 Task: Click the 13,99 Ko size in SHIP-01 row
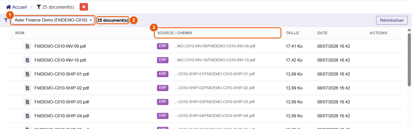[x=294, y=74]
